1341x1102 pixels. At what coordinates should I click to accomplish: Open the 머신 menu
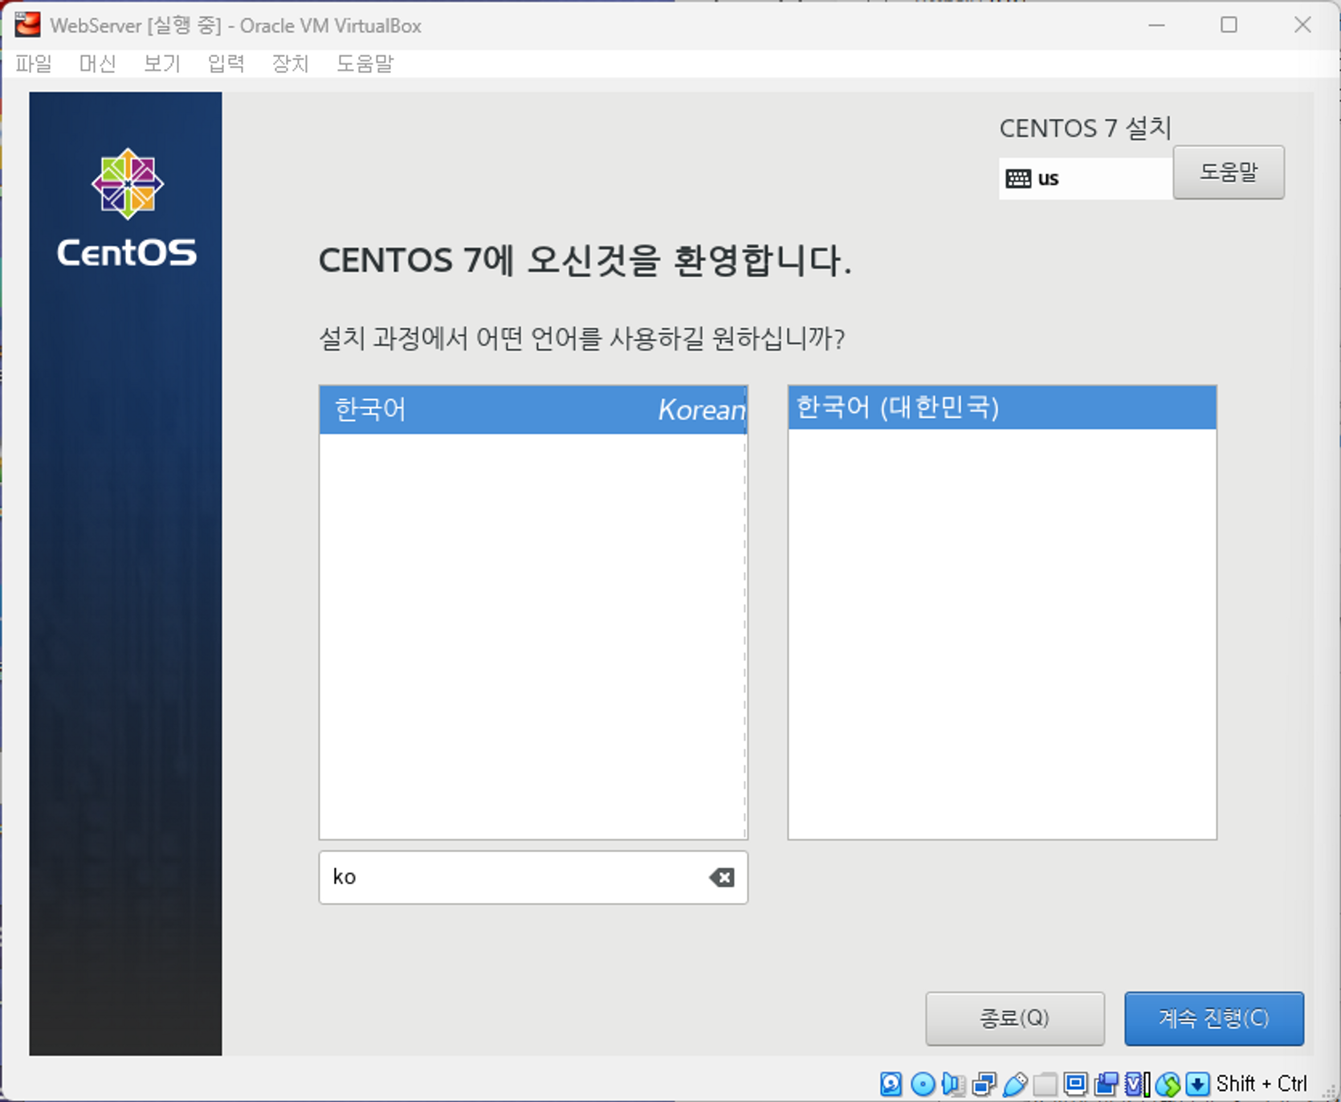[98, 63]
